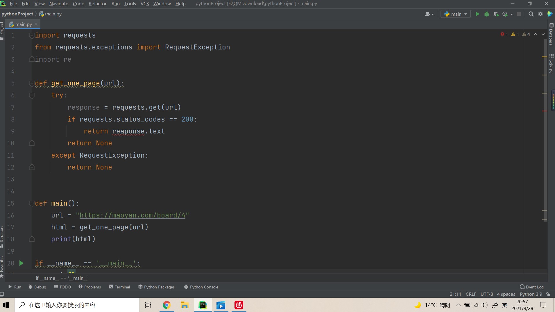
Task: Close the main.py editor tab
Action: click(36, 24)
